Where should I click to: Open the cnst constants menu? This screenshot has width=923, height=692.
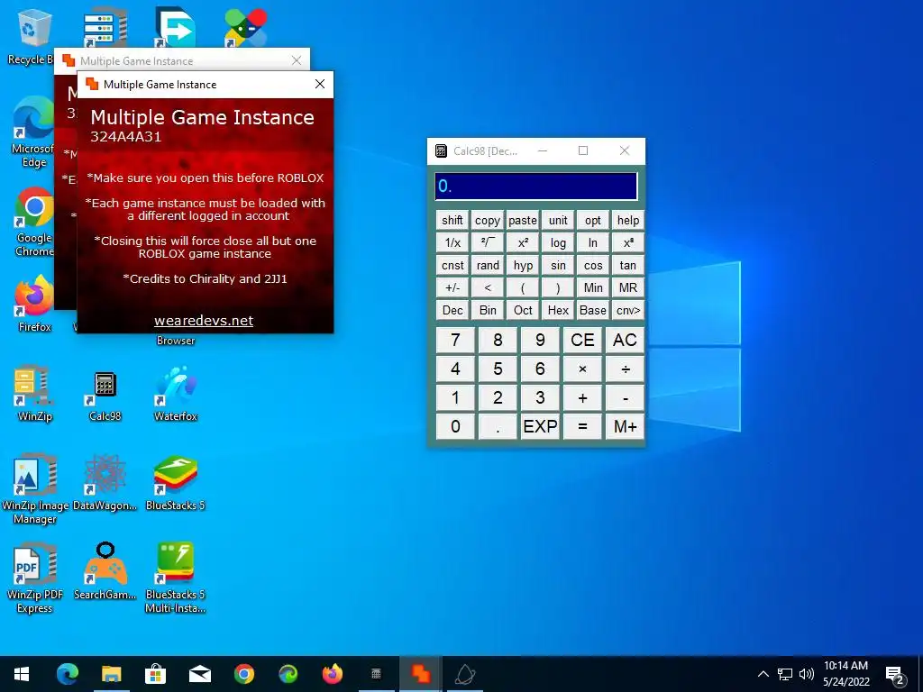pyautogui.click(x=452, y=266)
